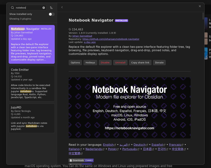Image resolution: width=211 pixels, height=168 pixels.
Task: Click the Notebook Navigator screenshot image
Action: pyautogui.click(x=129, y=107)
